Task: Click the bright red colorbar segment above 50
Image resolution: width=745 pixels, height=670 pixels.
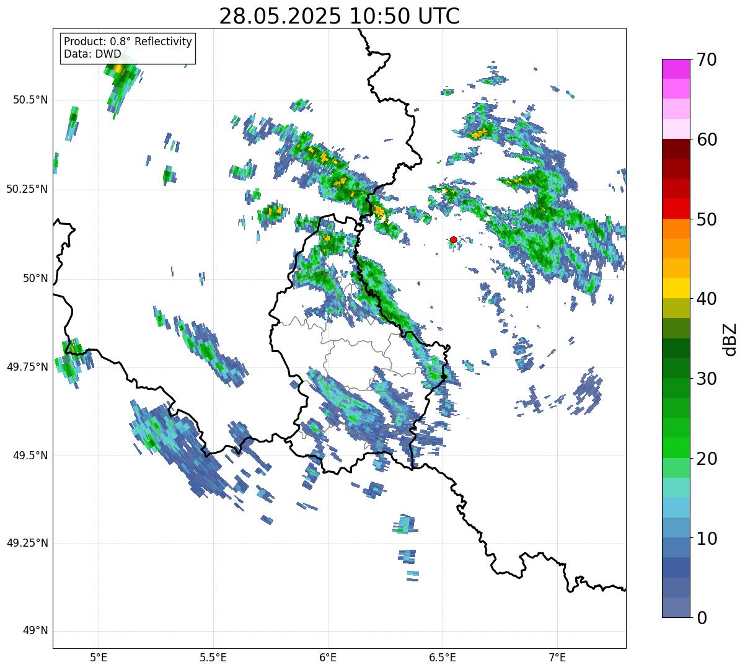Action: pyautogui.click(x=676, y=208)
